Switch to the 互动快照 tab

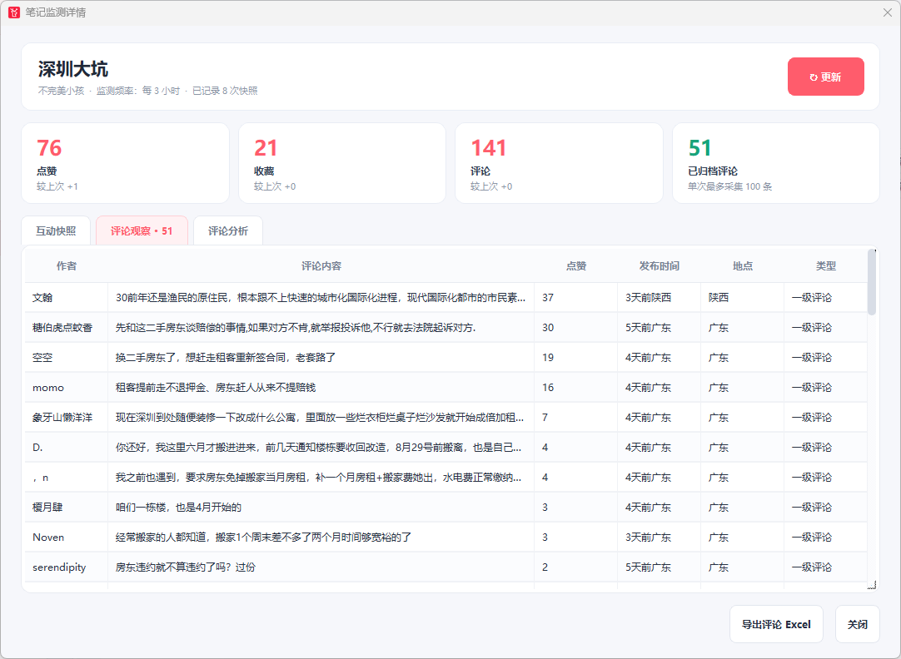56,230
